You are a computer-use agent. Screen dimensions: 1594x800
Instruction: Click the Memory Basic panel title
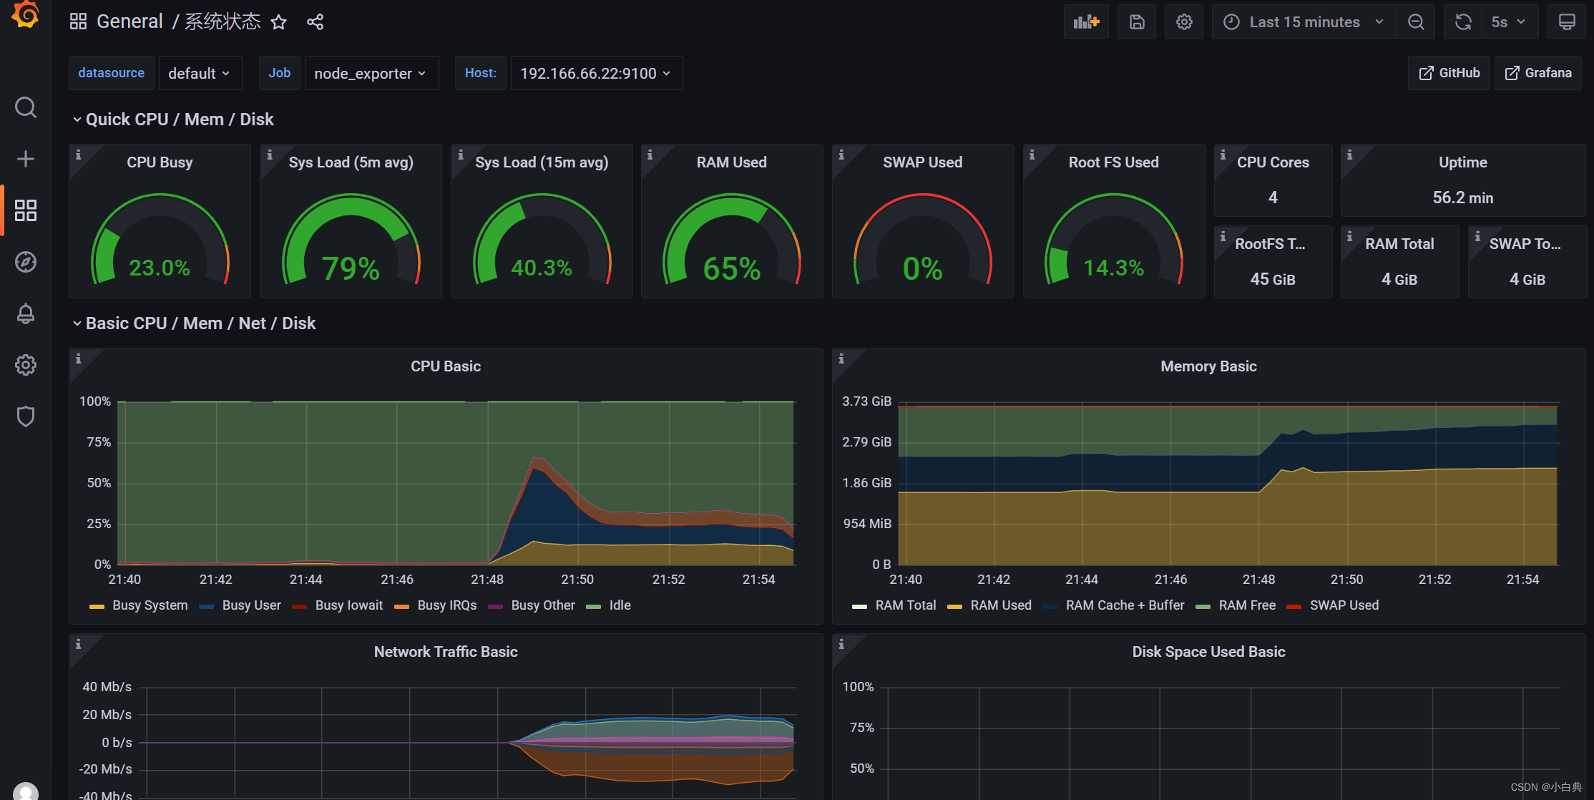pyautogui.click(x=1208, y=366)
